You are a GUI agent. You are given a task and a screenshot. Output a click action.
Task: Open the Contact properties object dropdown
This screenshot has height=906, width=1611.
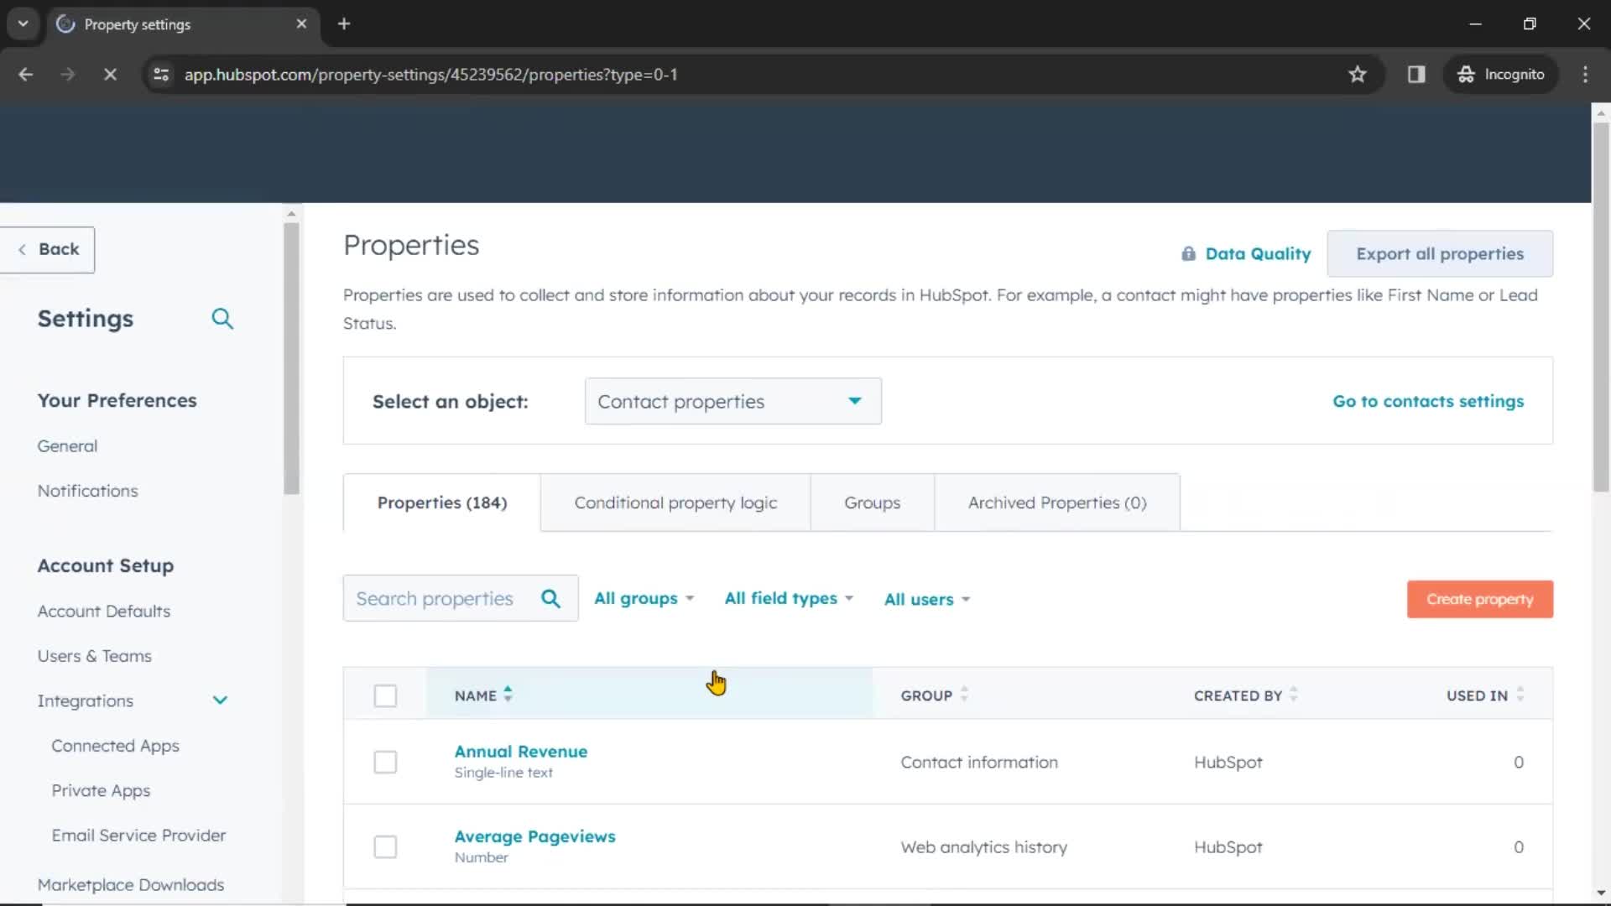(733, 401)
